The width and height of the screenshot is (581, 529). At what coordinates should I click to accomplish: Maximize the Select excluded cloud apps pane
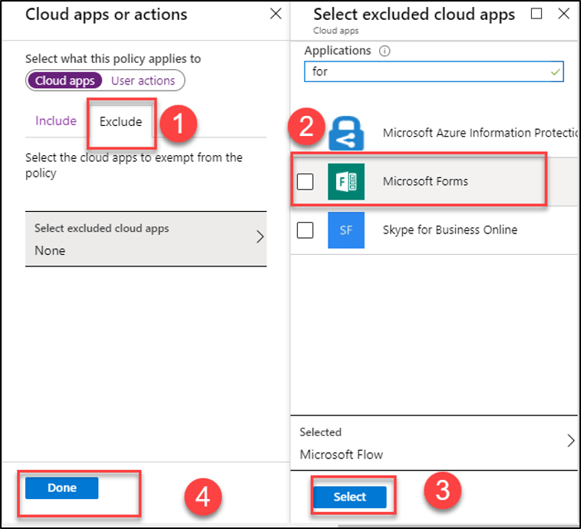click(536, 14)
